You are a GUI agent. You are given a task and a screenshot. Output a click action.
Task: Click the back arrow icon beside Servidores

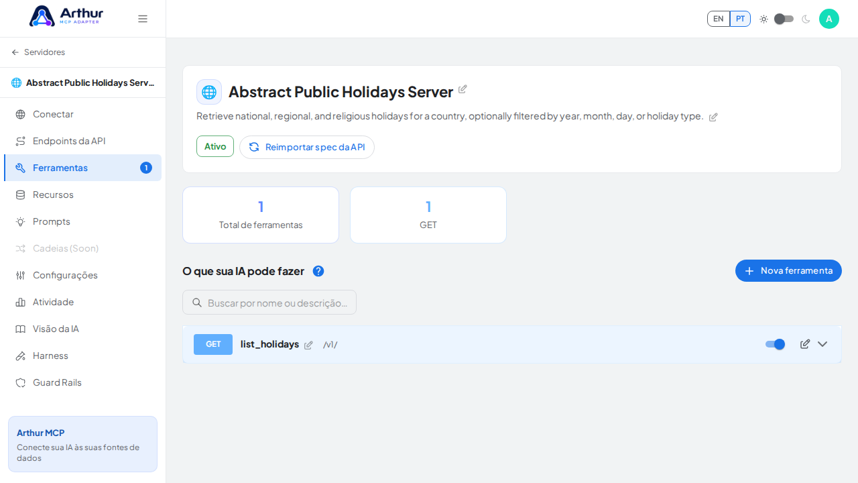[15, 52]
